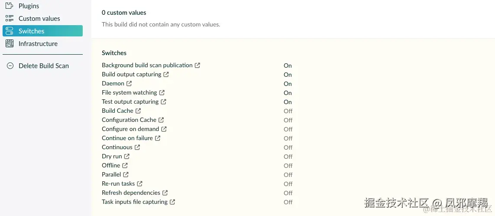Open external link icon beside Parallel
Image resolution: width=495 pixels, height=216 pixels.
(x=126, y=175)
